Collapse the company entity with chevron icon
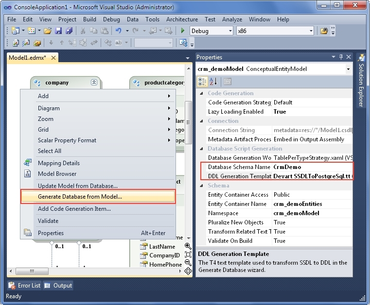The width and height of the screenshot is (370, 305). pyautogui.click(x=94, y=82)
